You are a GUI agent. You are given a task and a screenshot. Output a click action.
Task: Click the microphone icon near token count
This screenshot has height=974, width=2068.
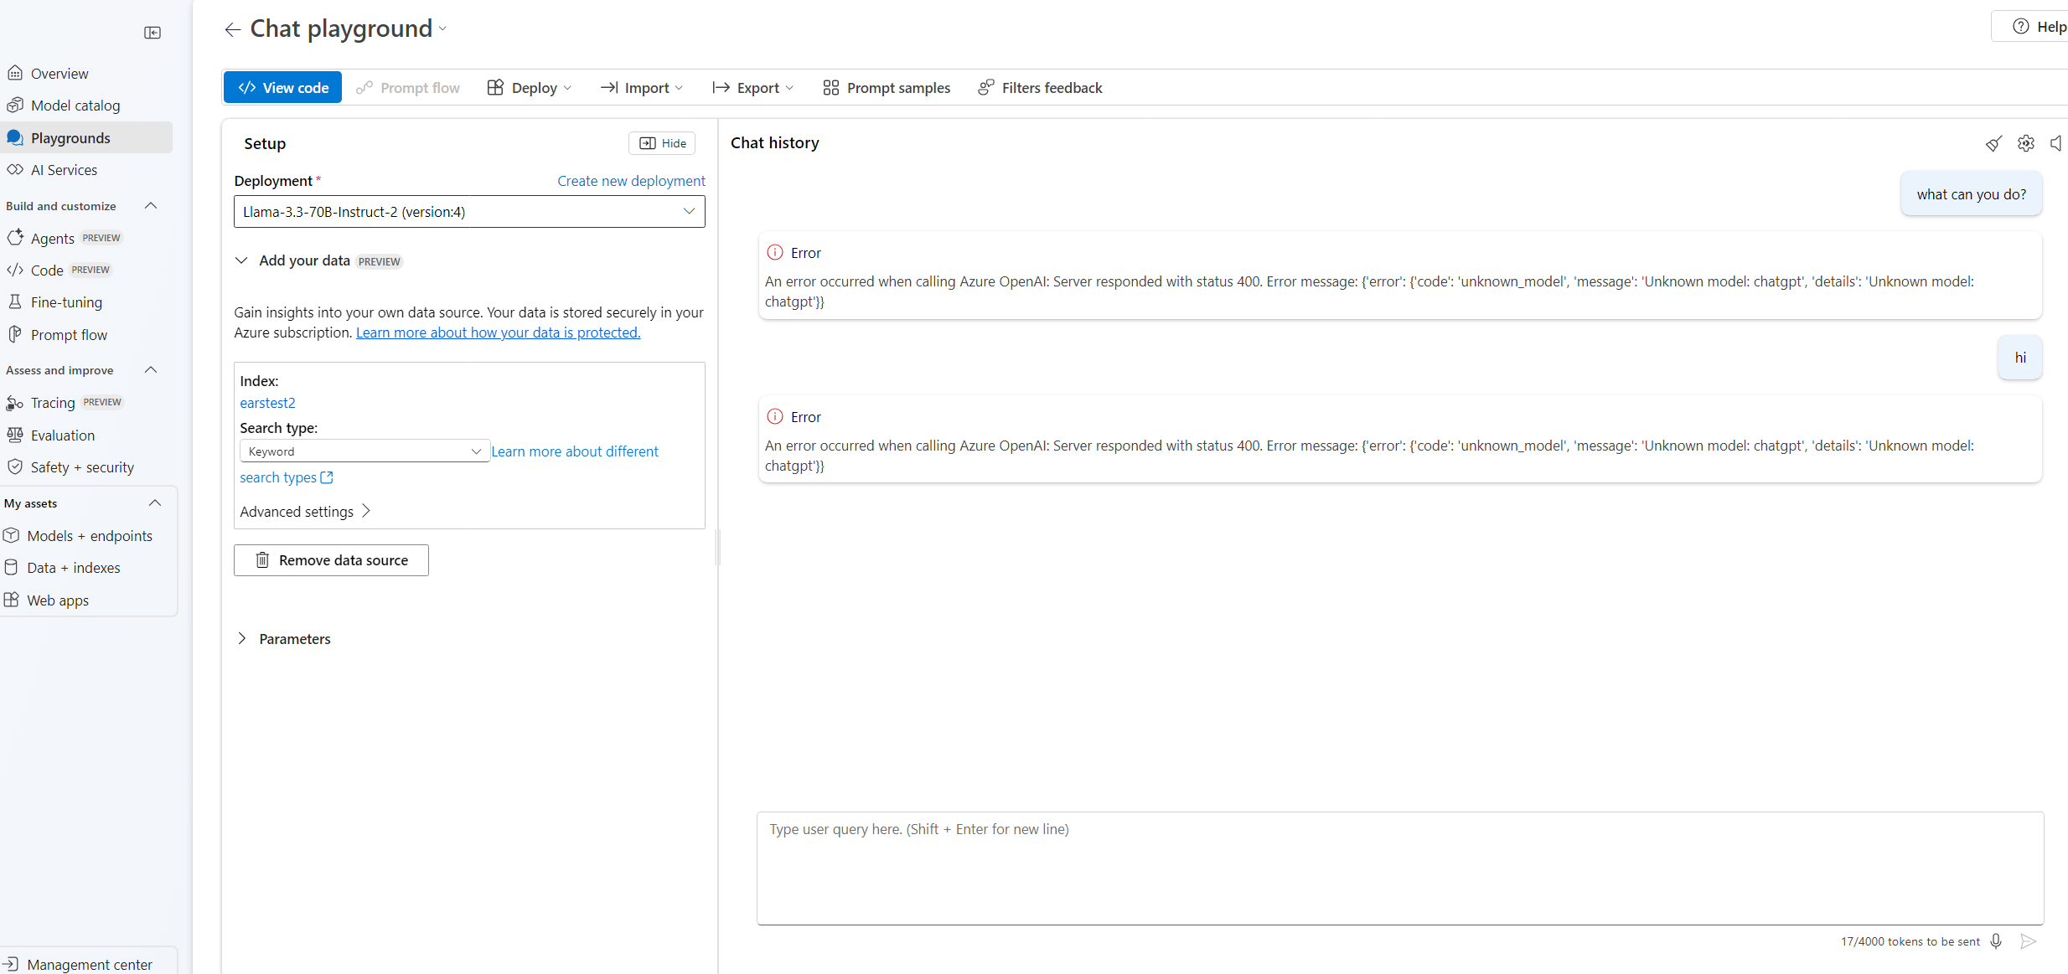(1996, 941)
